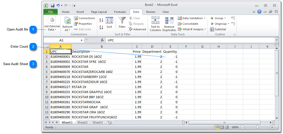The height and width of the screenshot is (134, 283).
Task: Open the Connections dialog
Action: [85, 18]
